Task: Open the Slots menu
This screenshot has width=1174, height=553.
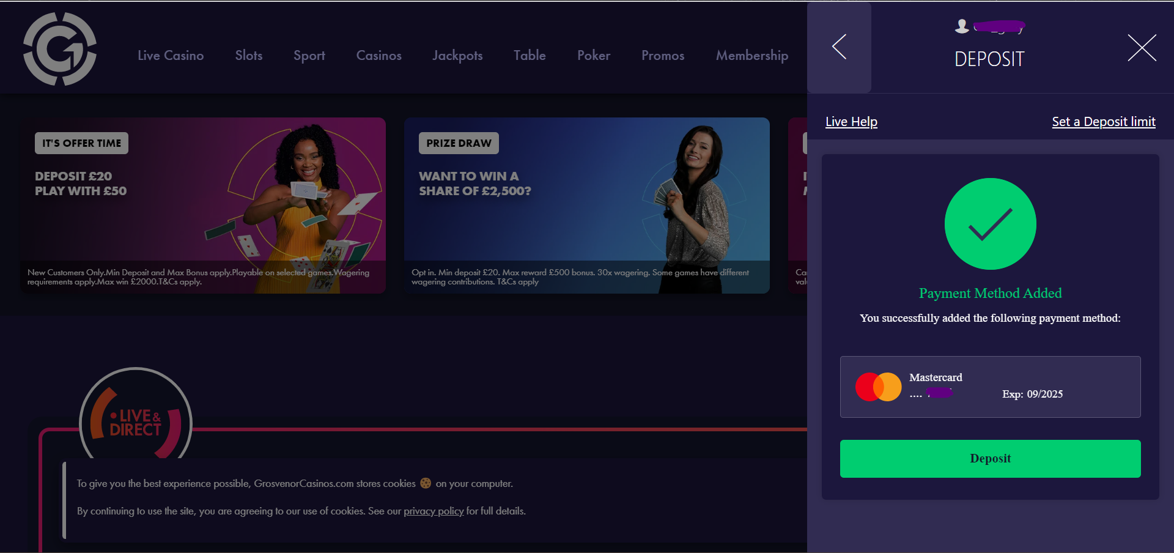Action: tap(249, 56)
